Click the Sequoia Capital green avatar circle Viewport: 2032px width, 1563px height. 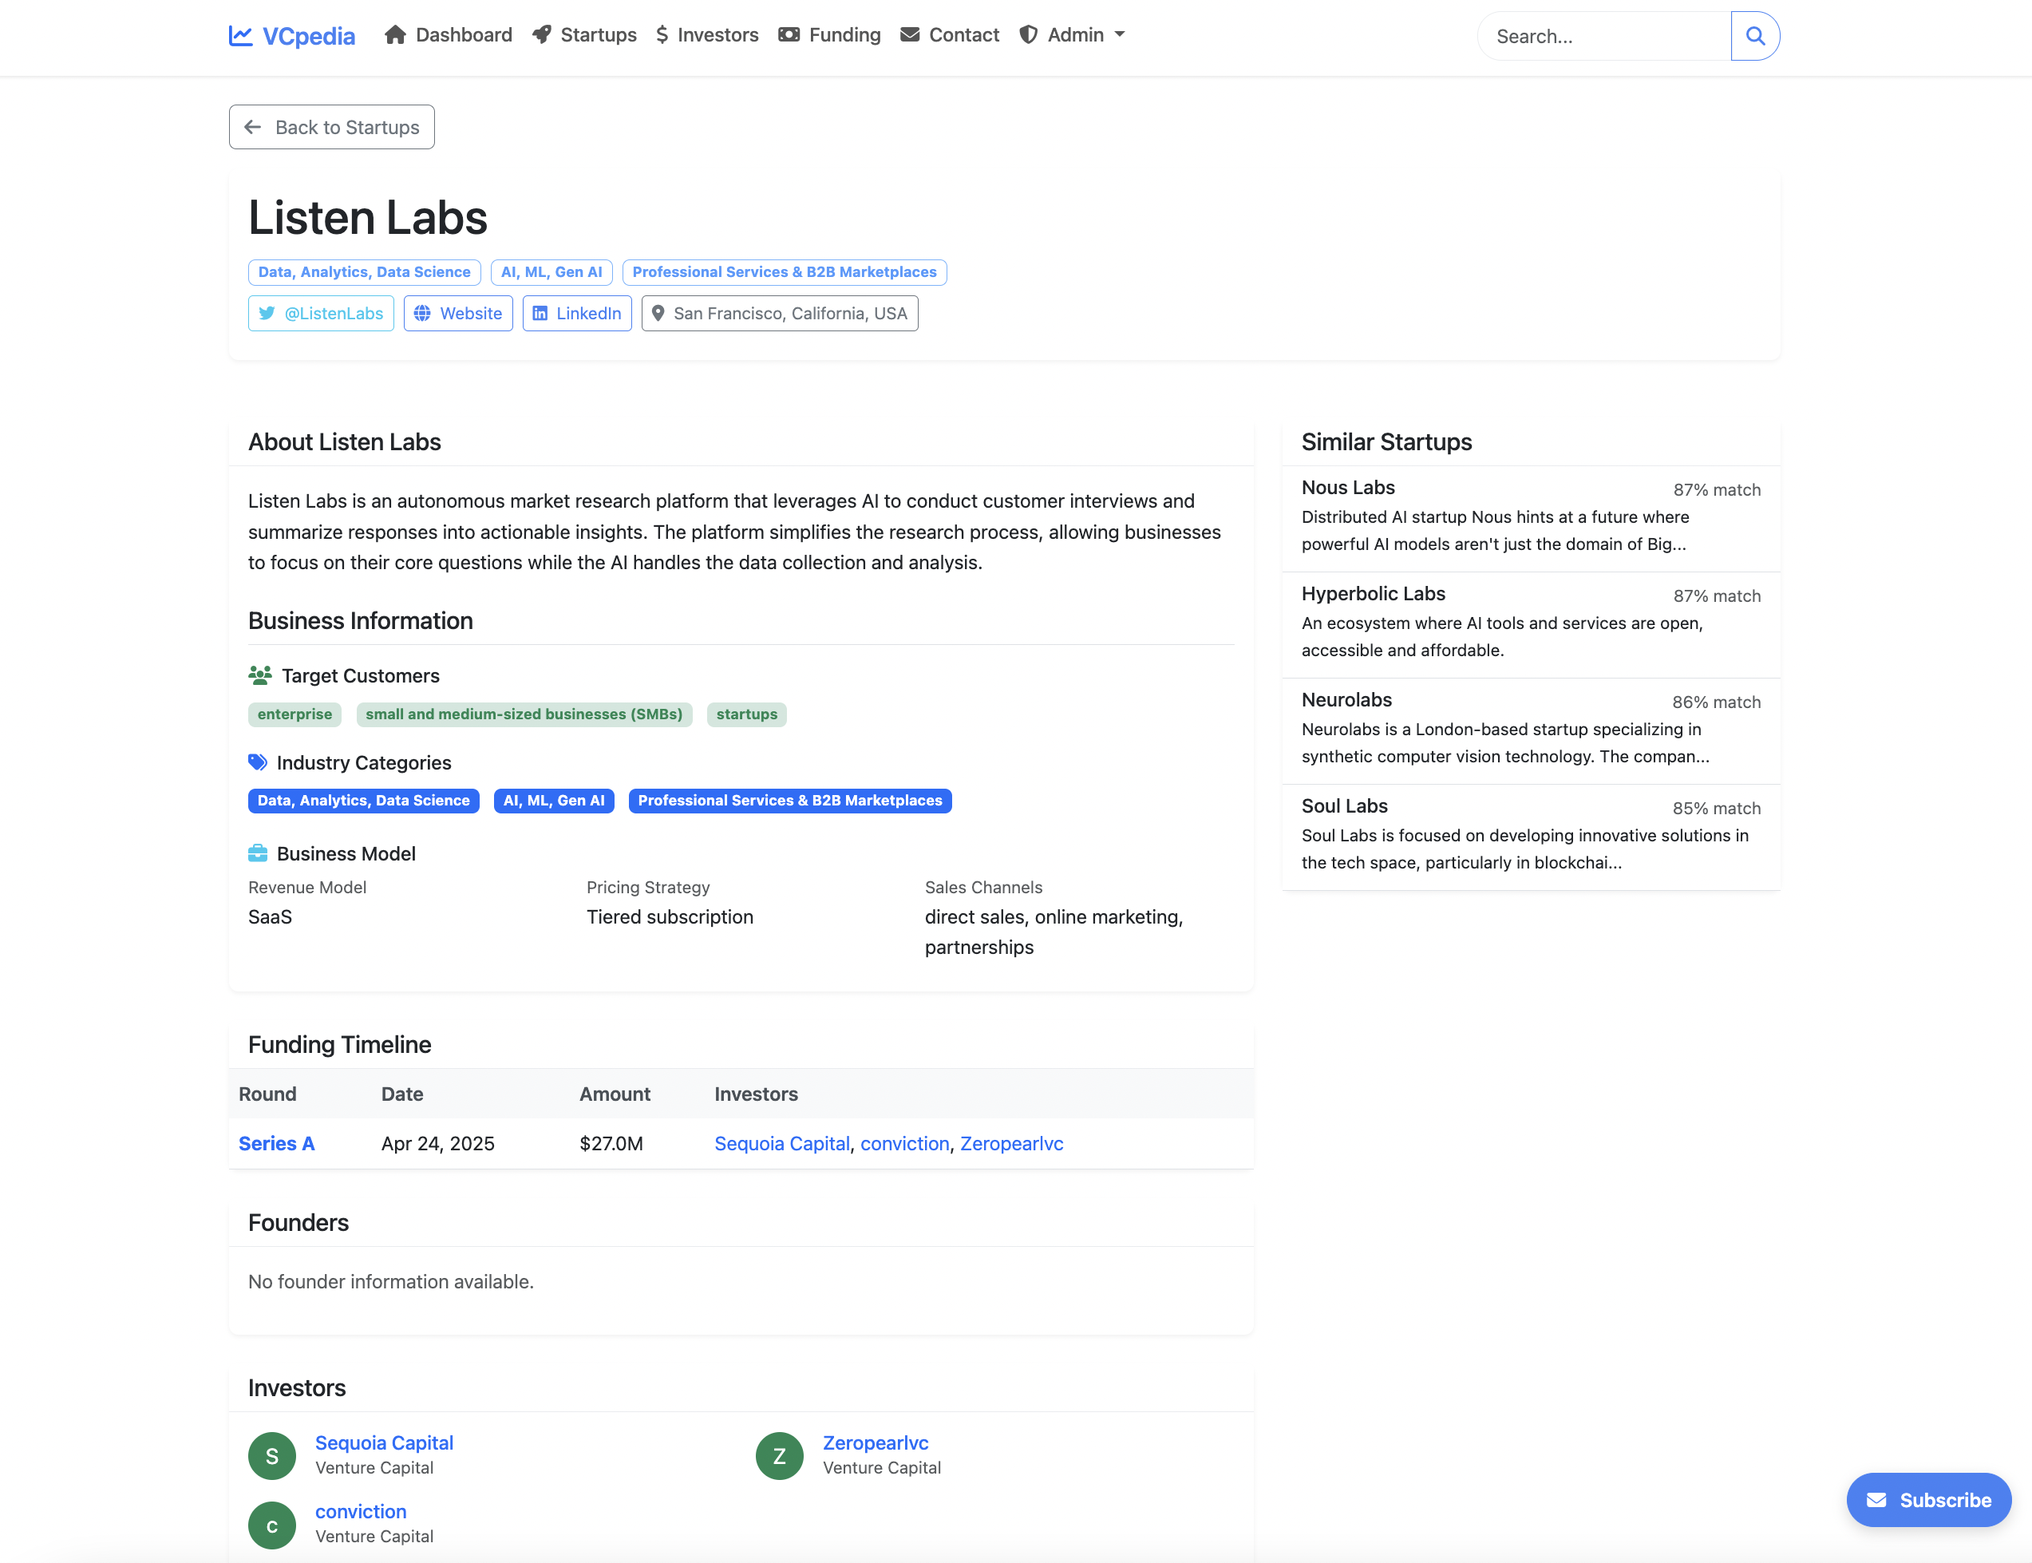[x=271, y=1455]
